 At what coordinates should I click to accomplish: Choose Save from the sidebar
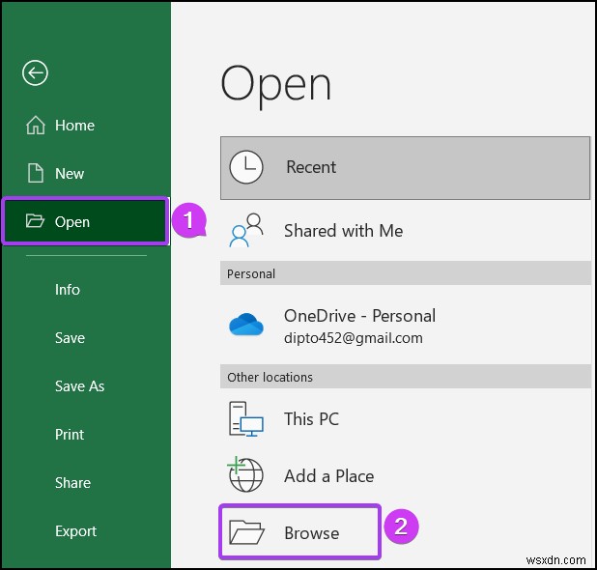(86, 338)
